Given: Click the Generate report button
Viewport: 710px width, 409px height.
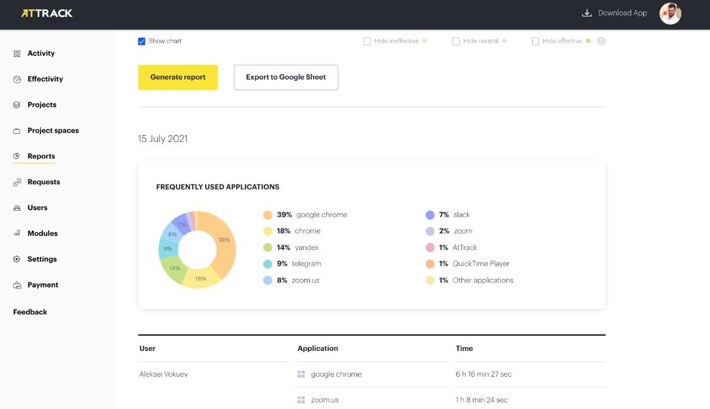Looking at the screenshot, I should (x=178, y=78).
